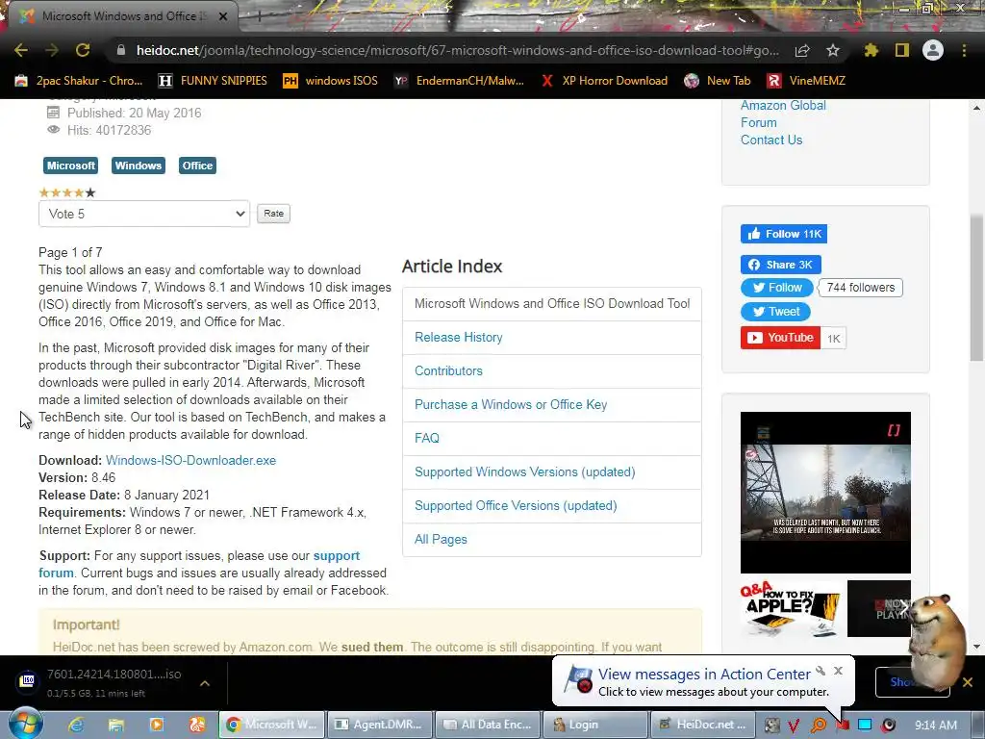Open the 2pac Shakur bookmark
The image size is (985, 739).
(x=79, y=81)
